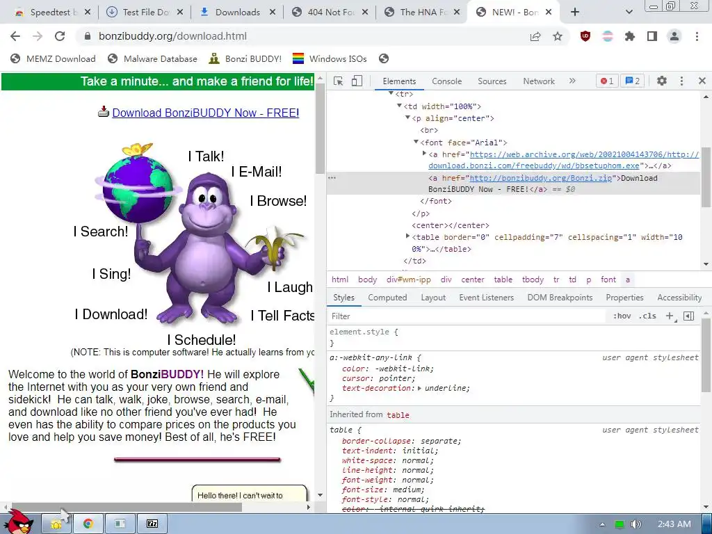Switch to the DOM Breakpoints pane
Screen dimensions: 712x534
click(x=560, y=298)
